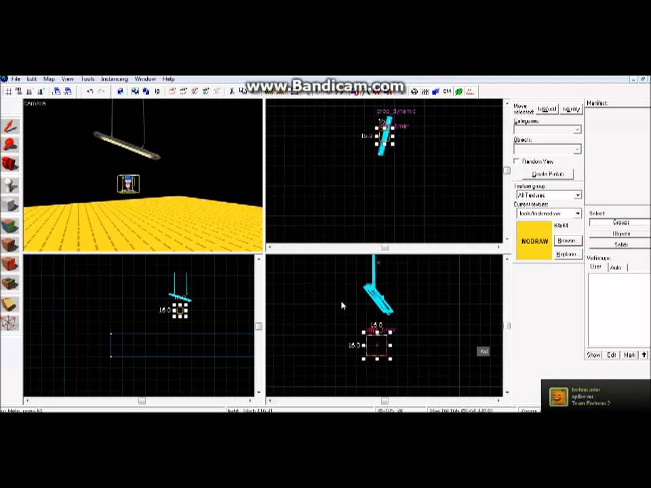This screenshot has width=651, height=488.
Task: Click the Ungroup icon
Action: [146, 91]
